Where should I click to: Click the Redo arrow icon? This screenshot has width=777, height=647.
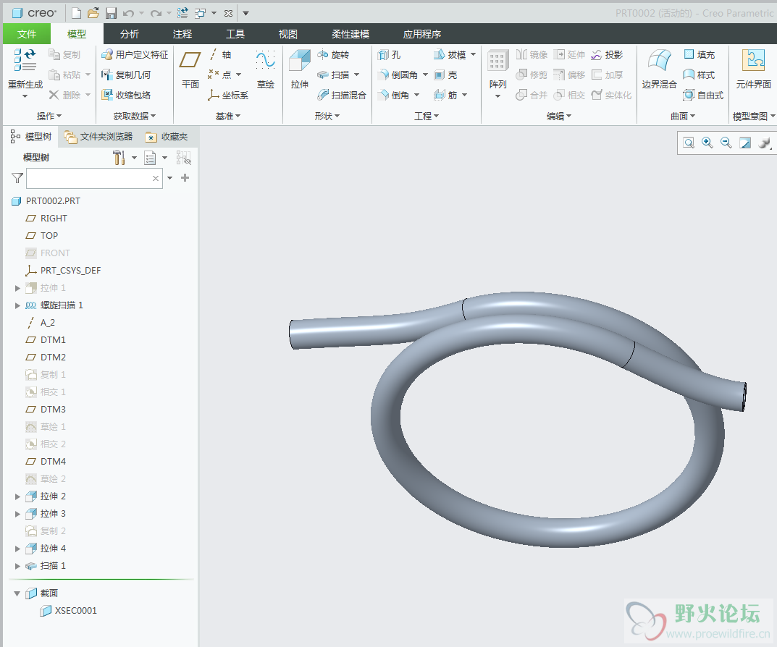pyautogui.click(x=156, y=13)
